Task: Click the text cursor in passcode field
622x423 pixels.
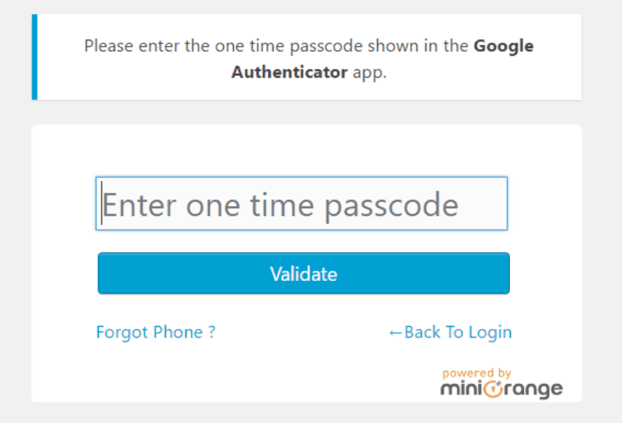Action: tap(102, 203)
